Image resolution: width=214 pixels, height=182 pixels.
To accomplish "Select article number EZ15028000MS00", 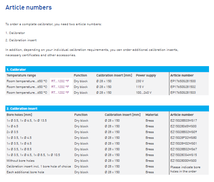I will pos(183,161).
